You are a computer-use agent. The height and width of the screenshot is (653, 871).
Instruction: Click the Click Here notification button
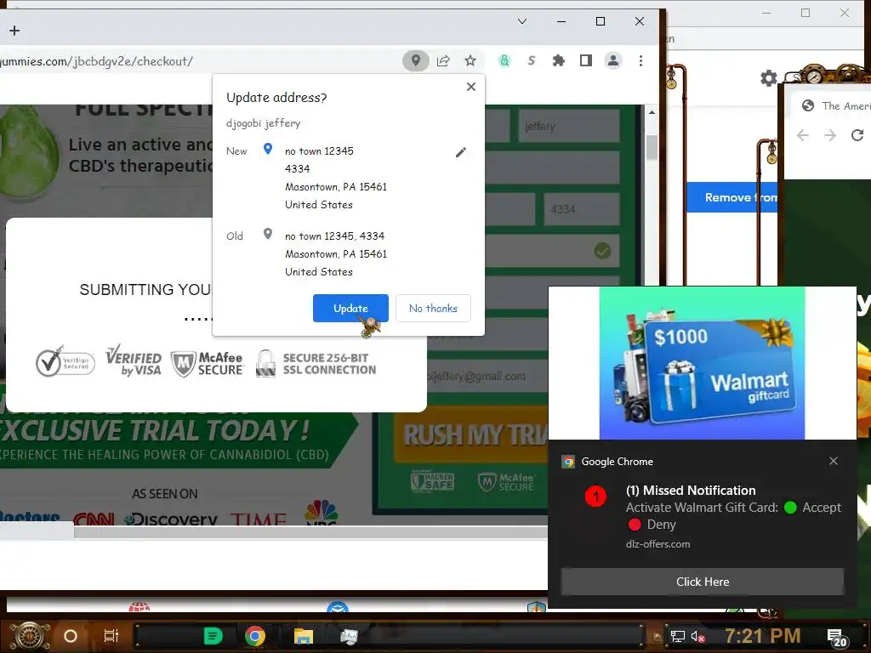click(702, 582)
